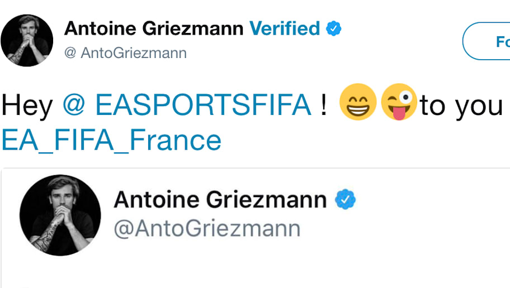Click the winking tongue-out emoji
Viewport: 510px width, 288px height.
399,102
